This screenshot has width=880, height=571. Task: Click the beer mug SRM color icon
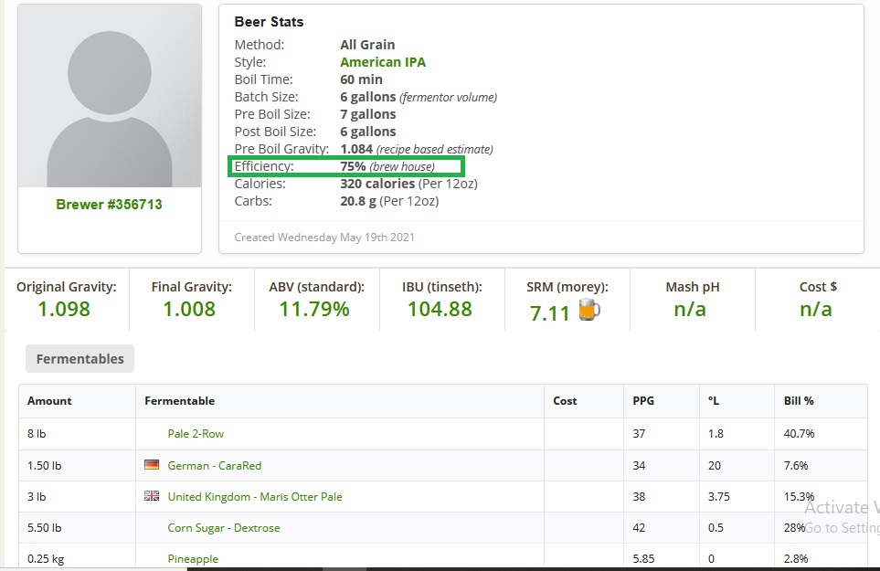tap(588, 310)
